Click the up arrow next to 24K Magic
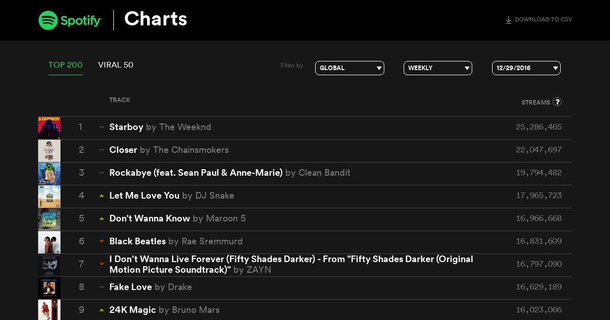The image size is (610, 320). pos(102,310)
